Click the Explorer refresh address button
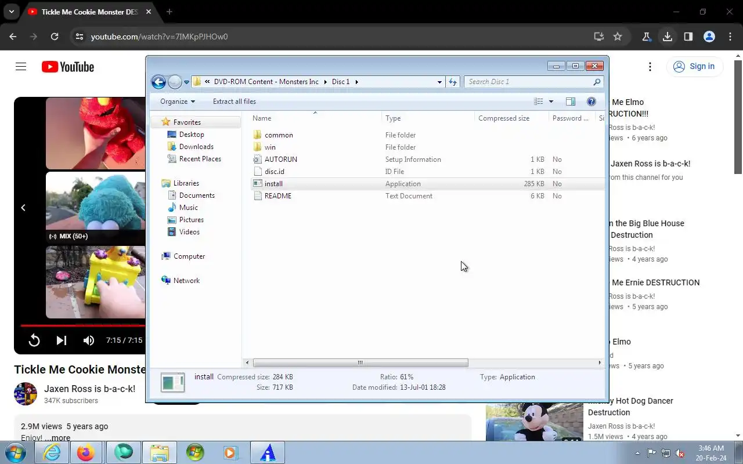Screen dimensions: 743x464 point(453,82)
